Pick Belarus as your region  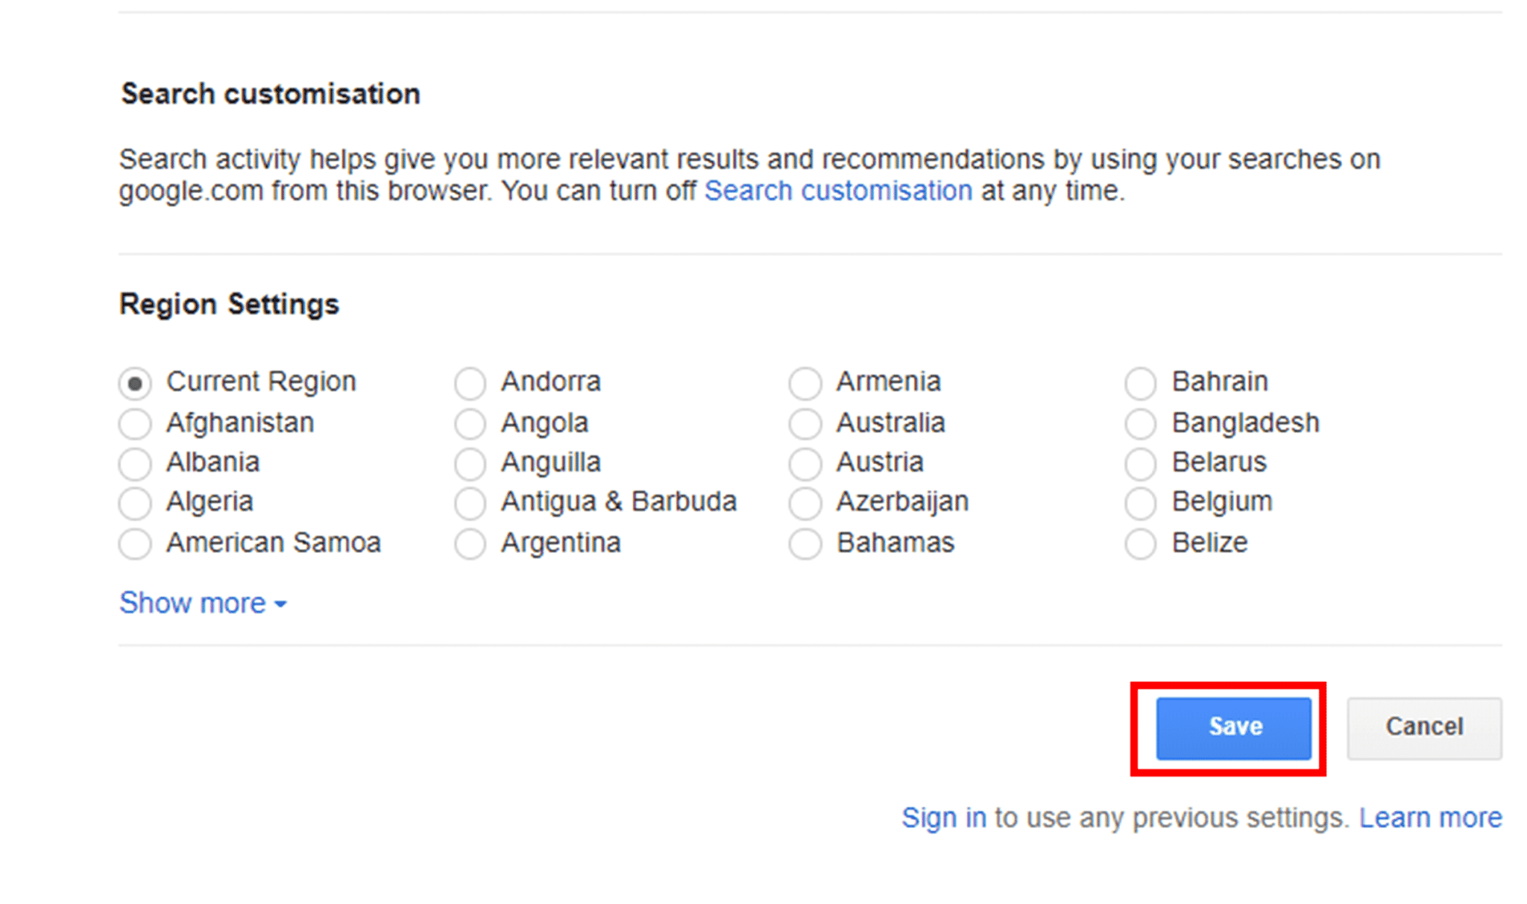1141,464
